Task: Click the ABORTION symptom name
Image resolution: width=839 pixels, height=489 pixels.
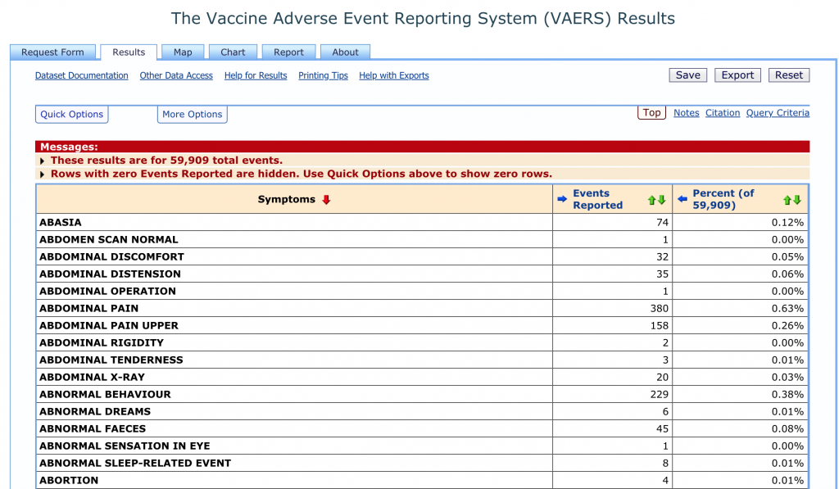Action: (69, 480)
